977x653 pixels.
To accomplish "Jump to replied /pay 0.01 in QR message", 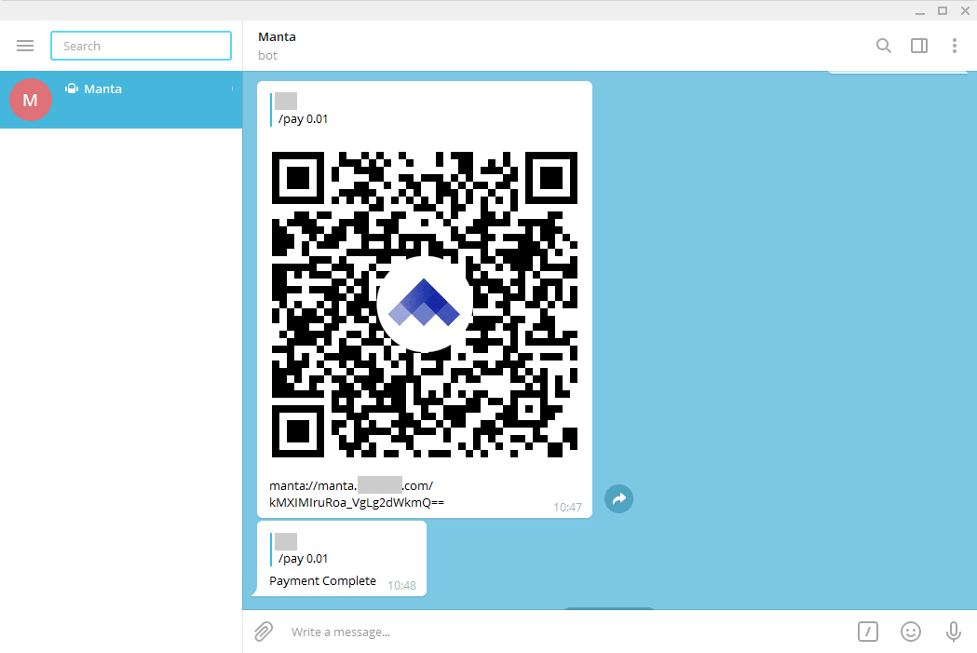I will coord(302,110).
